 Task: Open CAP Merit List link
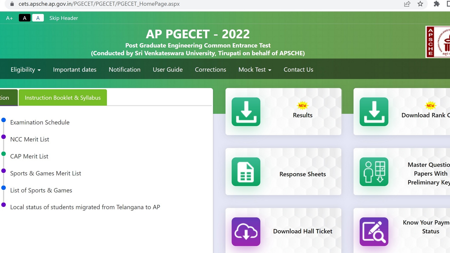pos(29,156)
